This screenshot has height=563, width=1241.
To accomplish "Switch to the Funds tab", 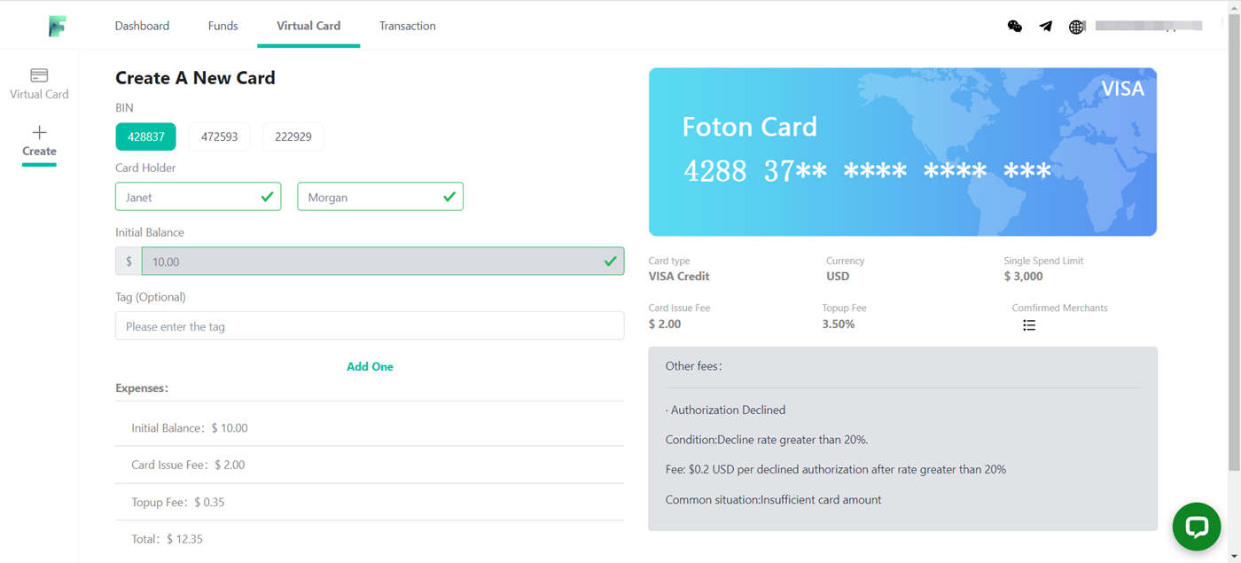I will (x=222, y=26).
